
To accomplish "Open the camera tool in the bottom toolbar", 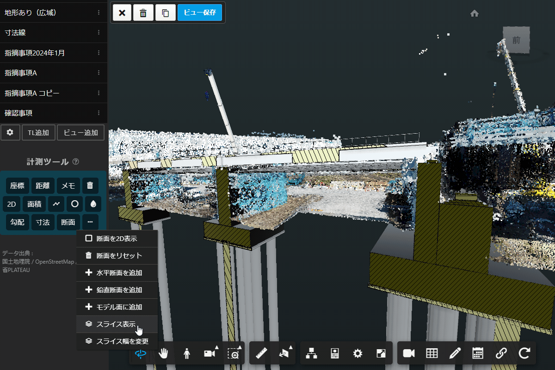I will coord(210,354).
